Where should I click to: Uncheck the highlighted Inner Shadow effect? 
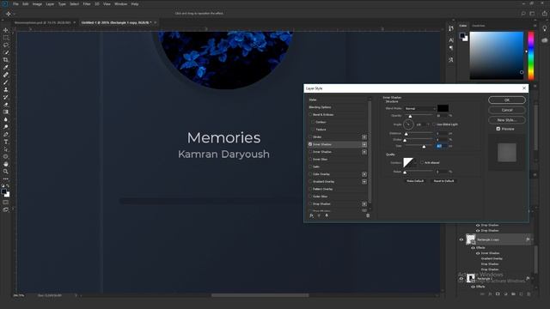[x=310, y=144]
